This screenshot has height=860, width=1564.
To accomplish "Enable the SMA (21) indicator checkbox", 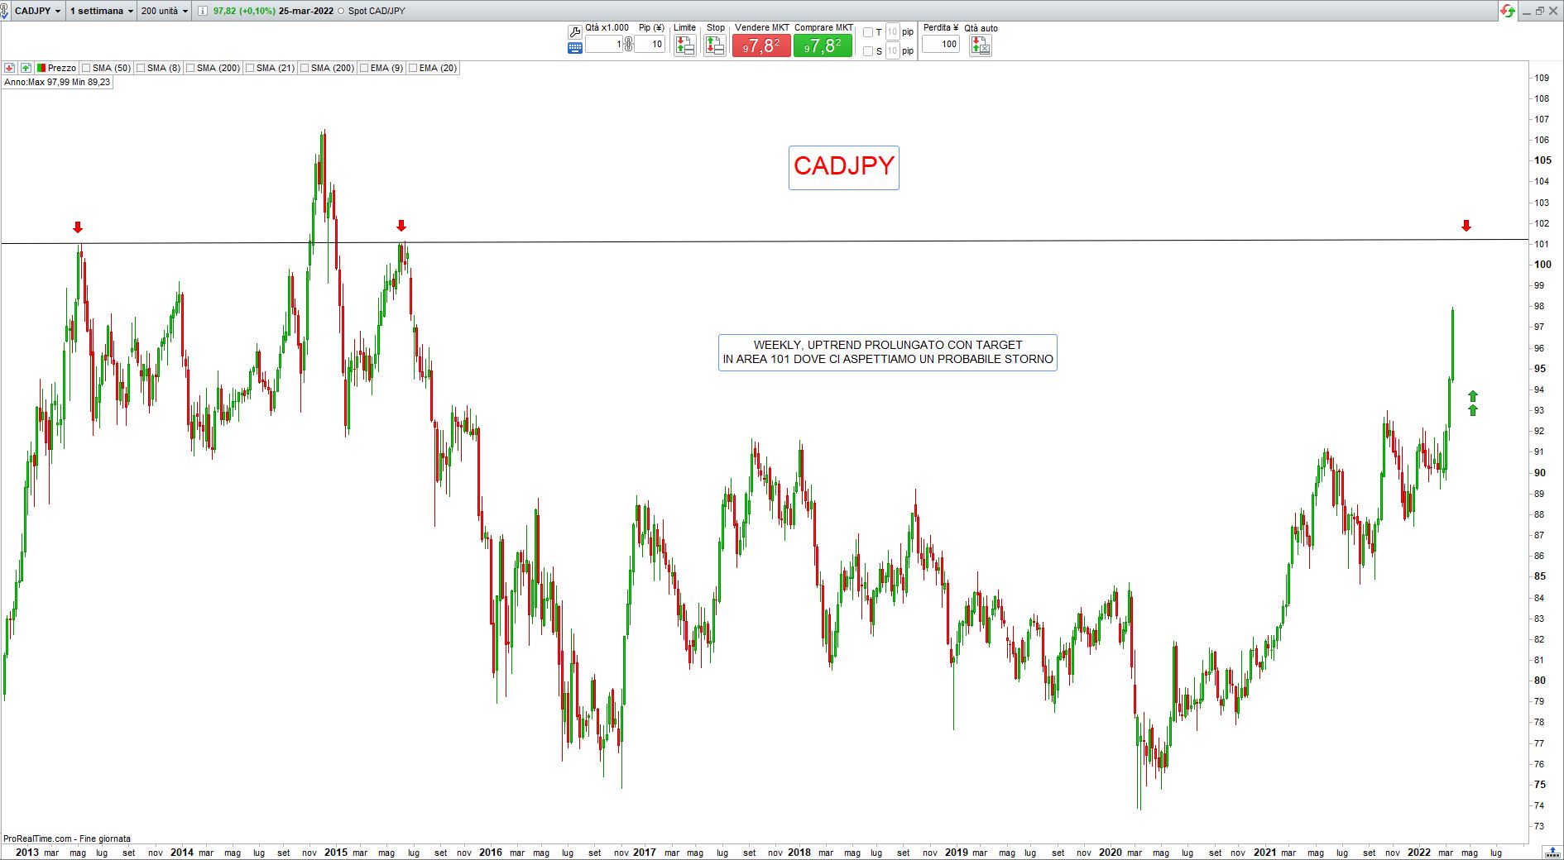I will coord(250,68).
